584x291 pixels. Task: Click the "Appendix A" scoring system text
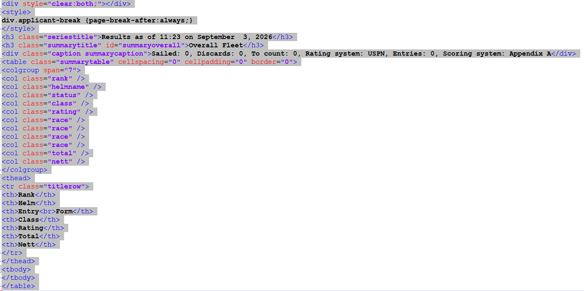(530, 54)
